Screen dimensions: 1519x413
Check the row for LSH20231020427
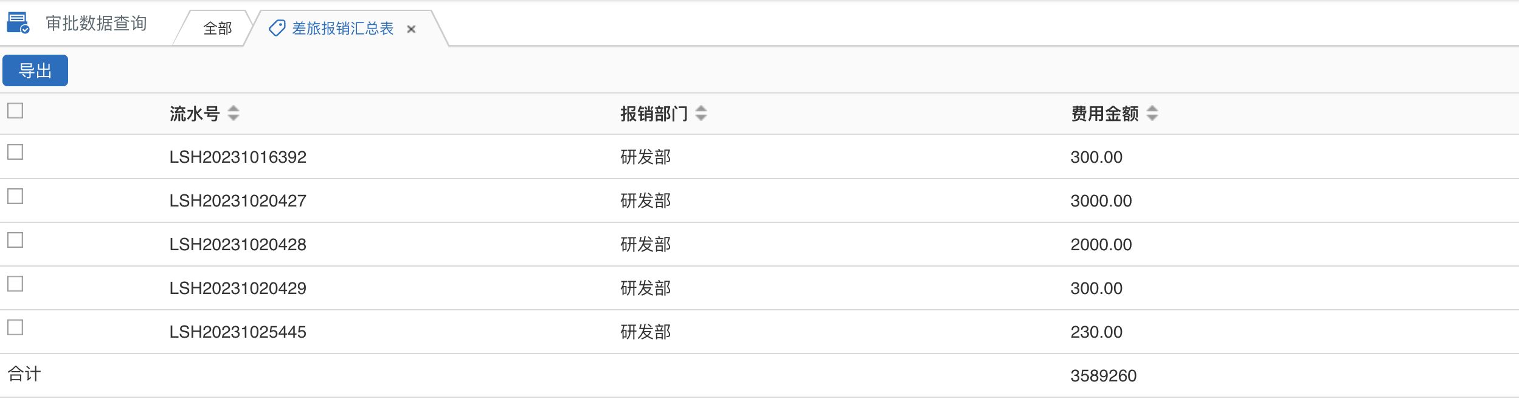click(x=15, y=196)
